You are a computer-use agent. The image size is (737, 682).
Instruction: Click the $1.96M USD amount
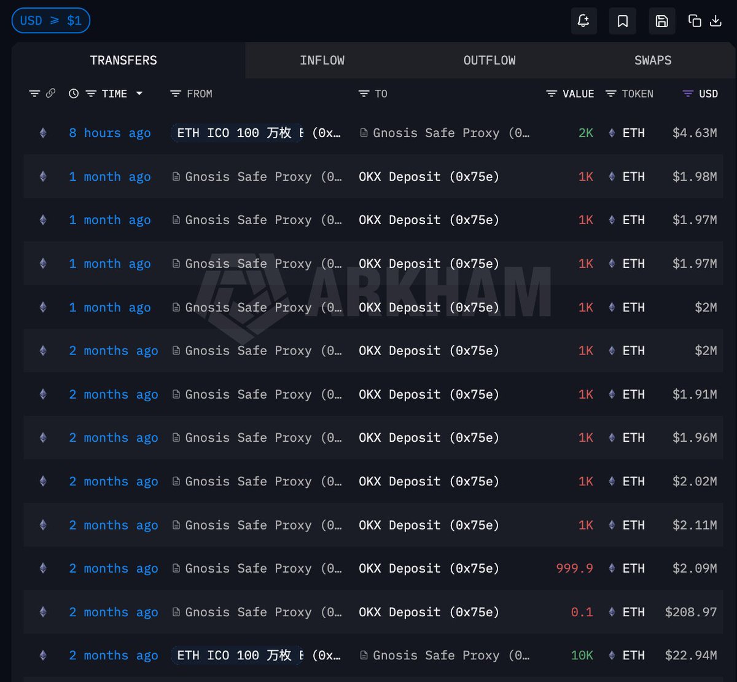695,437
